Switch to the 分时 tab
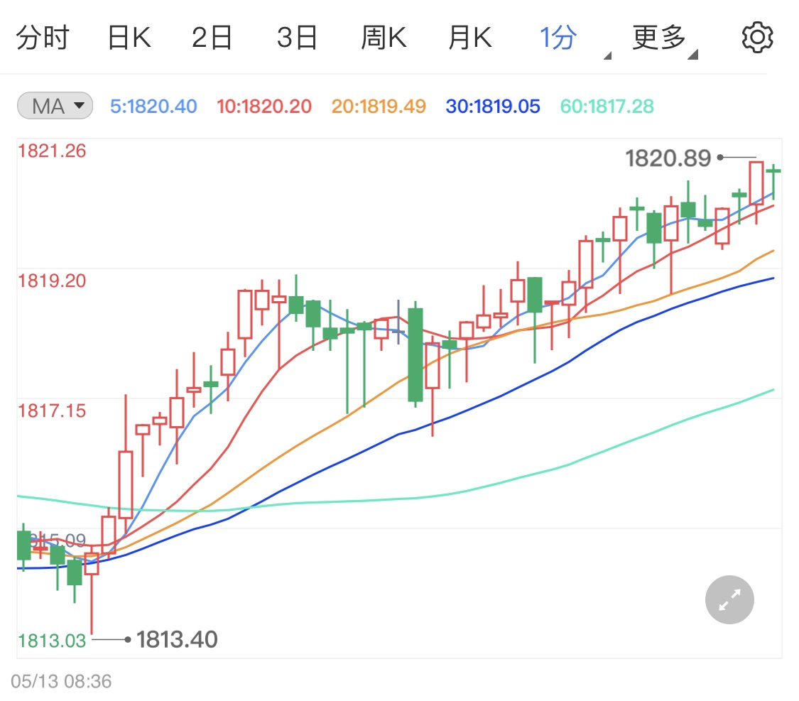 (43, 38)
